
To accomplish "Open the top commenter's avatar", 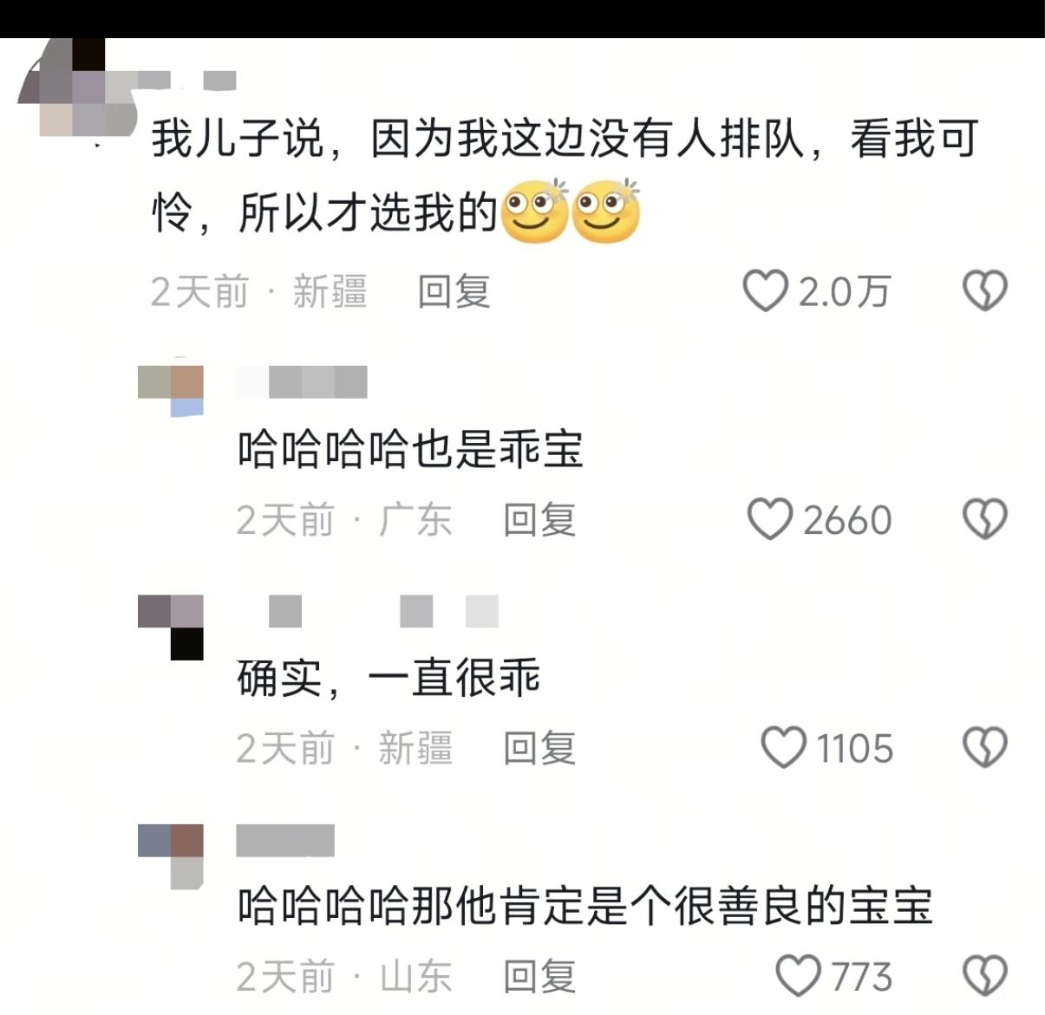I will 78,87.
